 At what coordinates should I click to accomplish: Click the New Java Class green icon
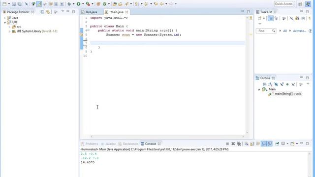click(104, 4)
